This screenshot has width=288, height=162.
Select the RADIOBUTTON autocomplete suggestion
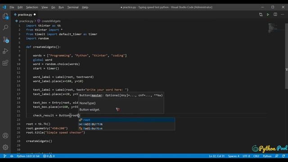click(126, 124)
